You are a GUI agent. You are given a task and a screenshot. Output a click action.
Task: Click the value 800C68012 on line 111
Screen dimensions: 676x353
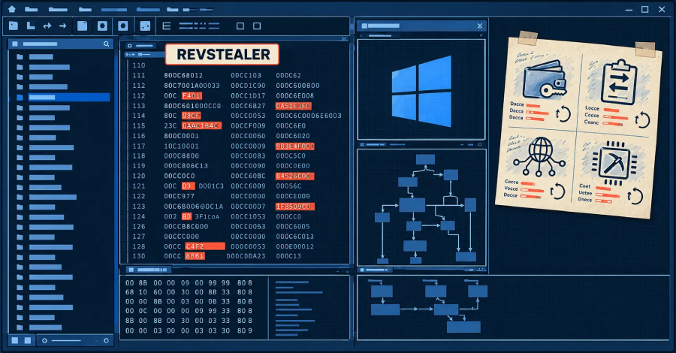pos(183,75)
